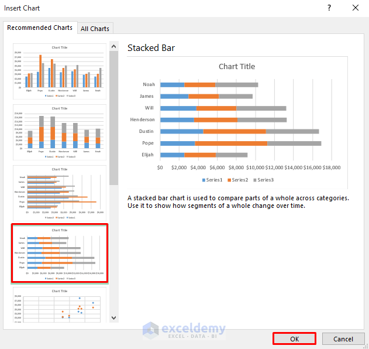The height and width of the screenshot is (349, 369).
Task: Click the Noah category label in preview
Action: click(149, 84)
